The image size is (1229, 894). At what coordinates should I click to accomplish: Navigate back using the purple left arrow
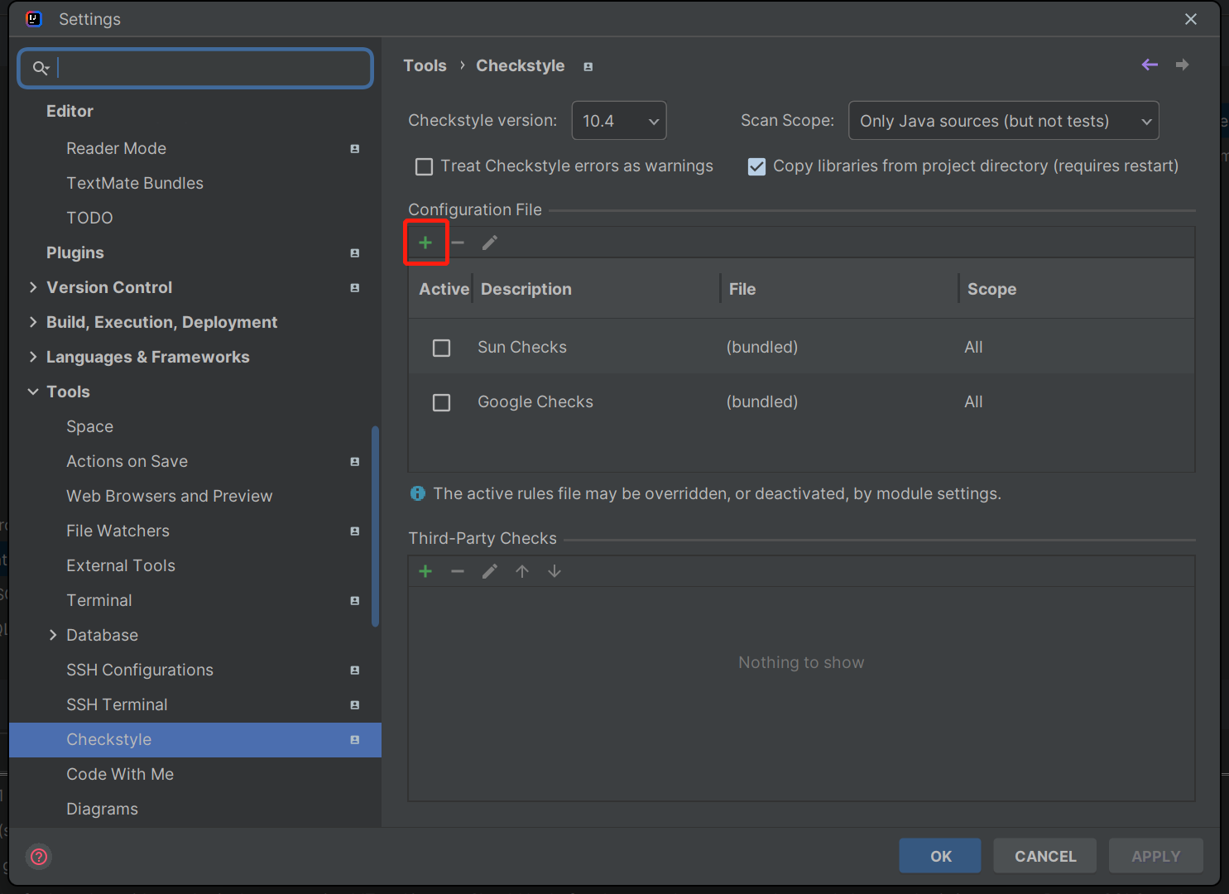click(x=1150, y=65)
